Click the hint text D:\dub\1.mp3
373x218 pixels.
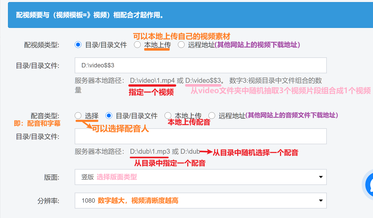tap(150, 151)
